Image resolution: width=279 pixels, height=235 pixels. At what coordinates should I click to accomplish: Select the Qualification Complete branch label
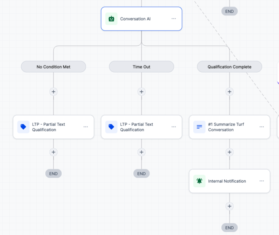pos(229,67)
